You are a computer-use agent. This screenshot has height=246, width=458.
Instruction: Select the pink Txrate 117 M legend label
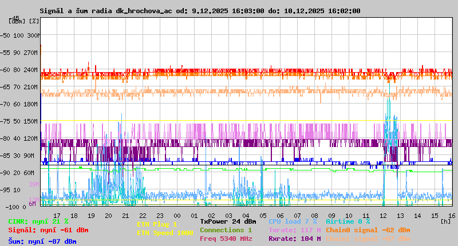294,230
